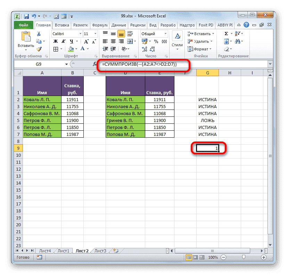
Task: Click the AutoSum Σ icon
Action: click(x=226, y=34)
